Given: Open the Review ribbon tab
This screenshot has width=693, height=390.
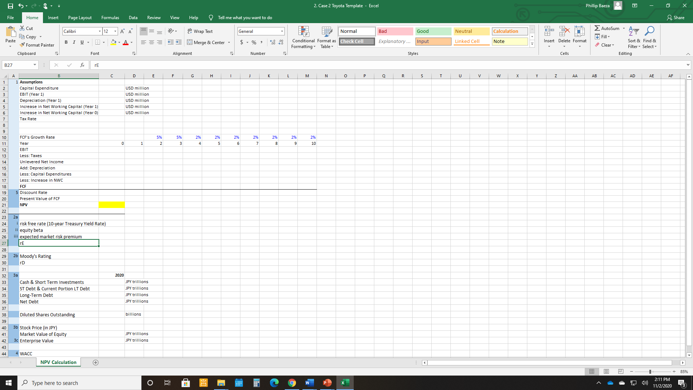Looking at the screenshot, I should (154, 17).
